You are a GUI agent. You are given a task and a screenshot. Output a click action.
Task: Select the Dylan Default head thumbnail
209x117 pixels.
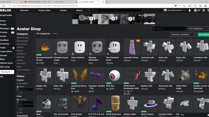point(80,47)
